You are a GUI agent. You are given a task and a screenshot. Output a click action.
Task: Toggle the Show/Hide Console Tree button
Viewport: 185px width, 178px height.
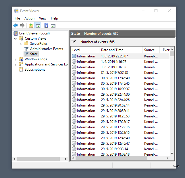coord(38,26)
